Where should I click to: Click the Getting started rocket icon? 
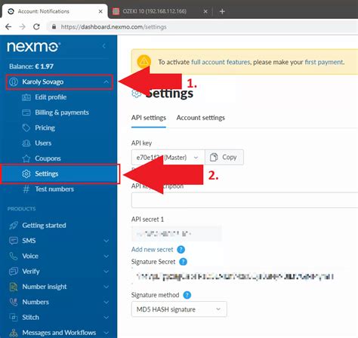[14, 226]
